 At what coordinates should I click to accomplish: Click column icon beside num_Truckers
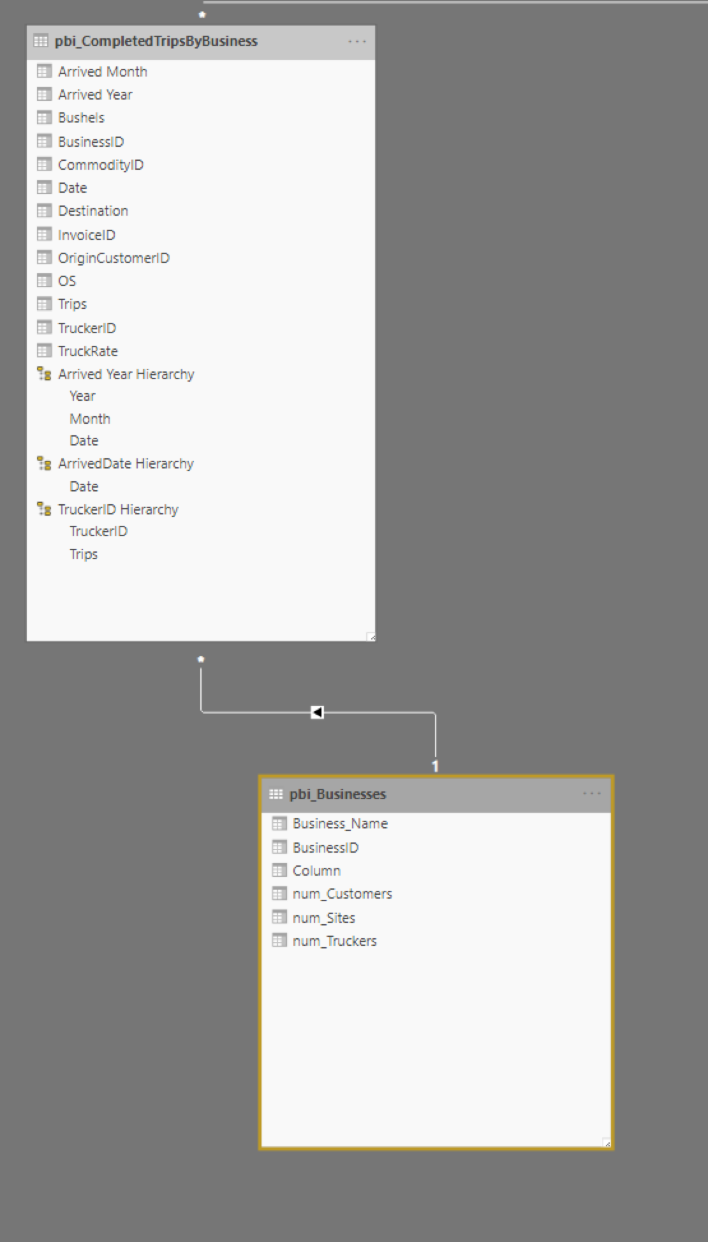279,941
